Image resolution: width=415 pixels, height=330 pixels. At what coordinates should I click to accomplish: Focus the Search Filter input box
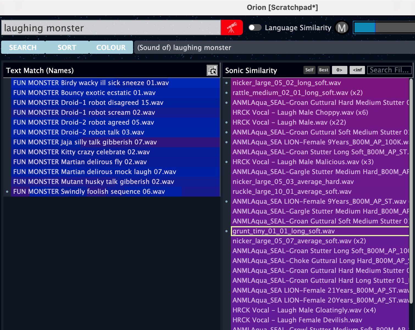coord(389,70)
